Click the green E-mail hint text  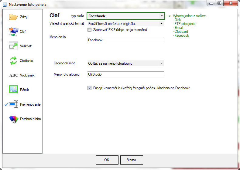click(x=179, y=28)
